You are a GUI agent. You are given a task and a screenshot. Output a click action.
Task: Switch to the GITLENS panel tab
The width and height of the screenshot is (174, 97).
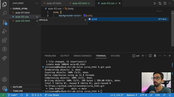point(115,56)
